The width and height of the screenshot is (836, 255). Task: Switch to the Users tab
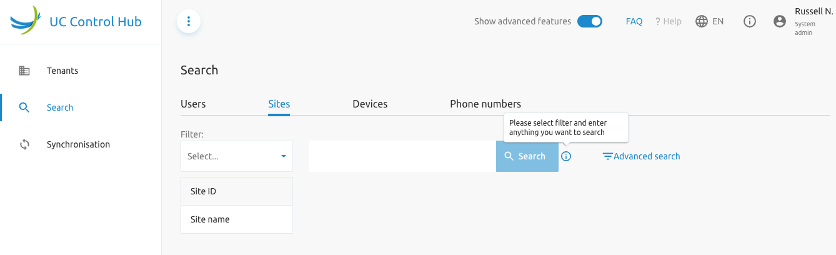pos(193,104)
